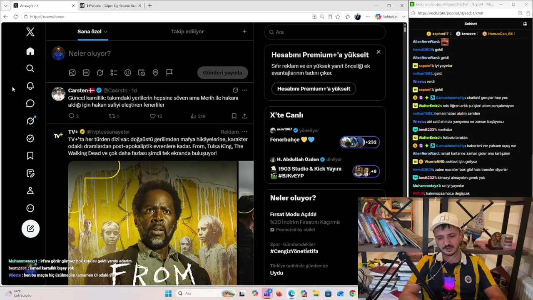Screen dimensions: 533x300
Task: Open the Fırsat Modu Açıldı! promotion
Action: [293, 214]
